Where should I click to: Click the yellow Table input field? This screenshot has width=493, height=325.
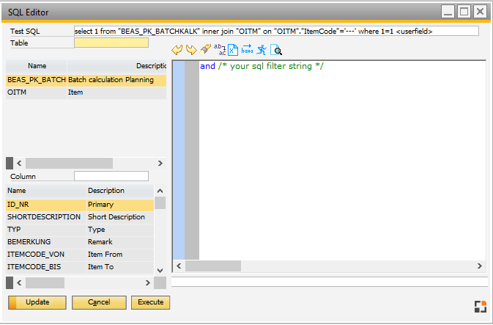(x=111, y=43)
